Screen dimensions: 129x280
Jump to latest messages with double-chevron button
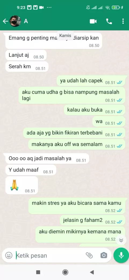(x=121, y=240)
